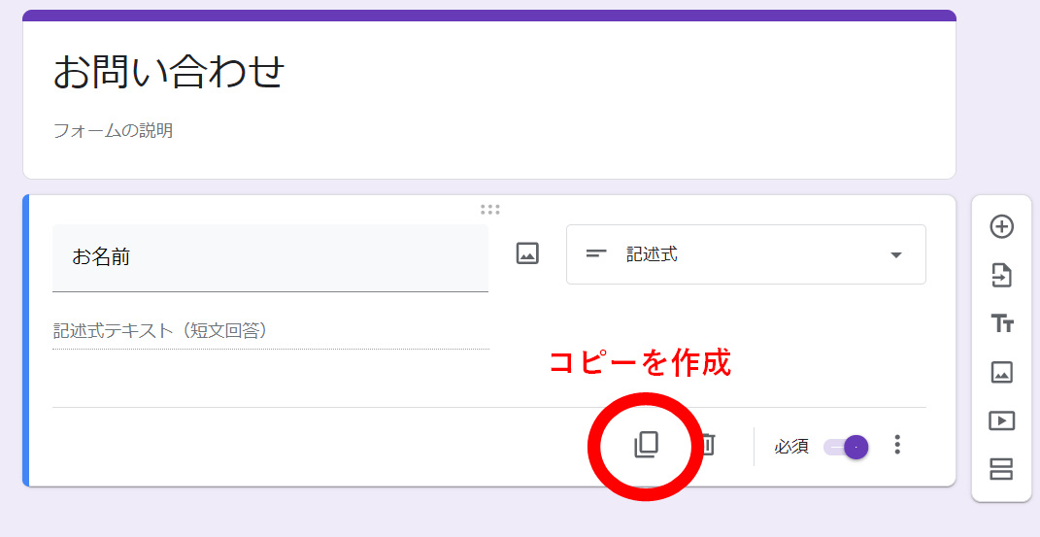The image size is (1040, 537).
Task: Add a title and description block
Action: click(x=1002, y=323)
